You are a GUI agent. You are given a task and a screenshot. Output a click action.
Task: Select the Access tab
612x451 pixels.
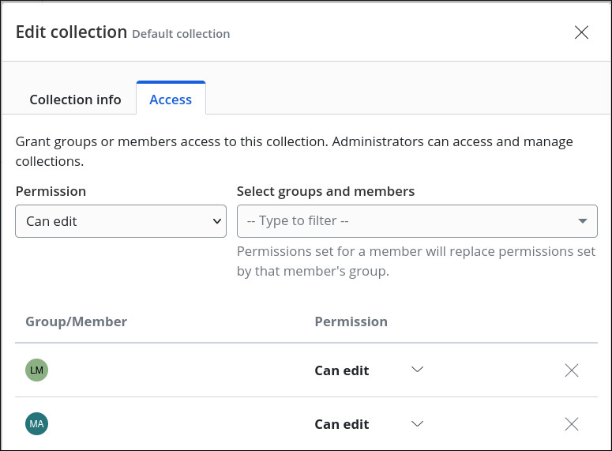click(x=171, y=100)
